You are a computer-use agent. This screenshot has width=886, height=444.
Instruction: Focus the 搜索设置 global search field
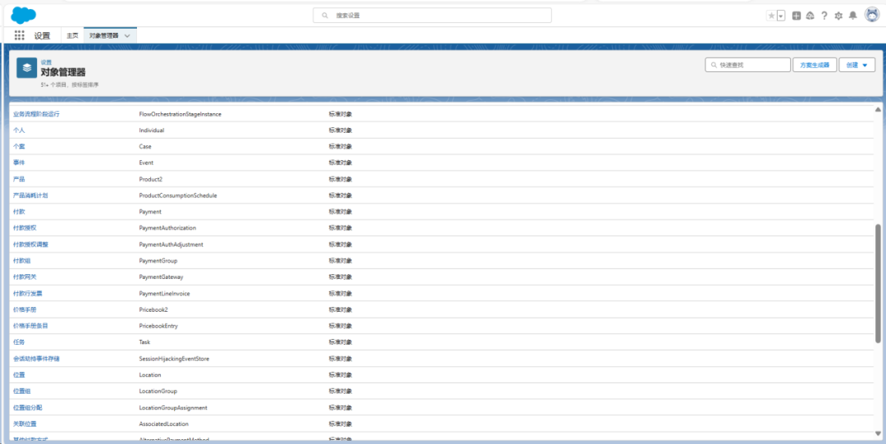tap(432, 16)
